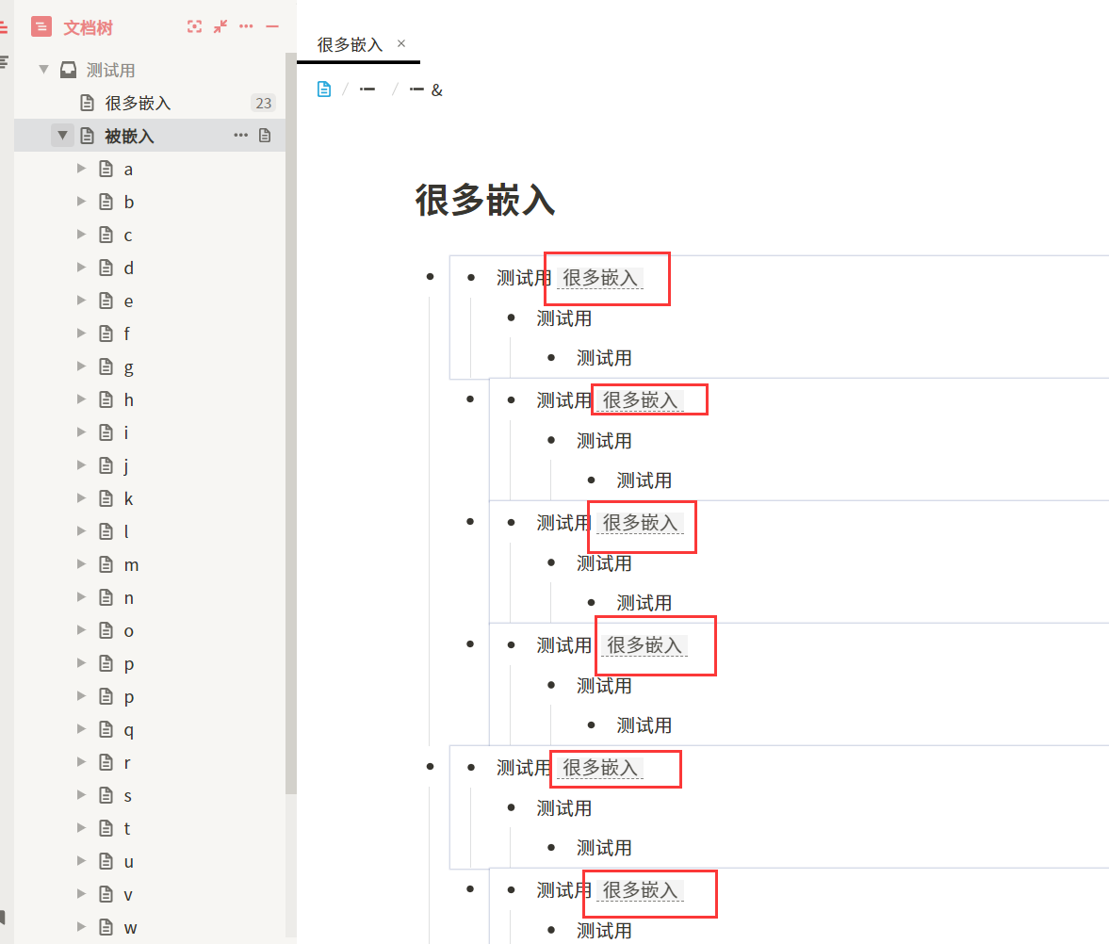
Task: Click the 很多嵌入 document title
Action: tap(485, 200)
